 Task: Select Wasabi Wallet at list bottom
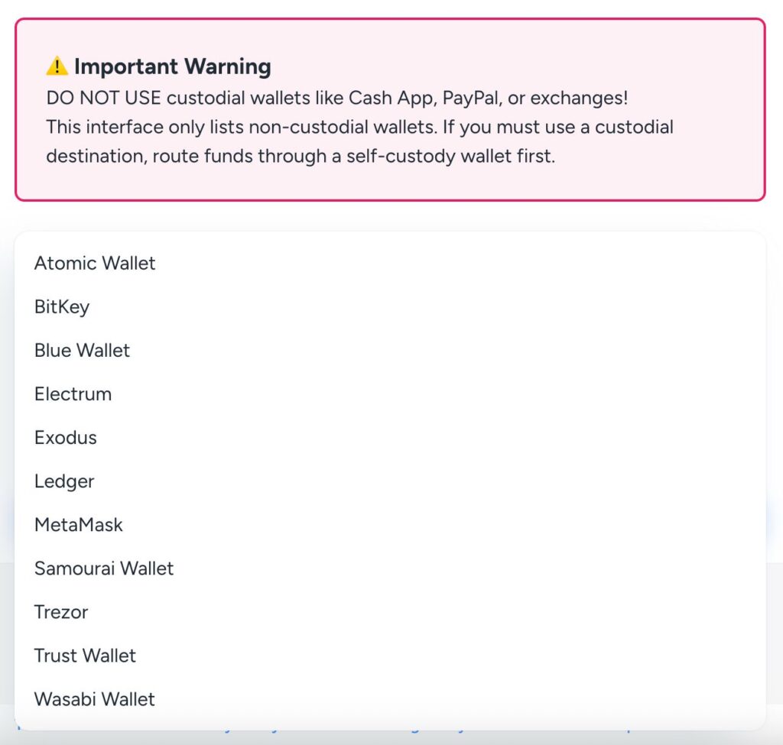[x=95, y=699]
